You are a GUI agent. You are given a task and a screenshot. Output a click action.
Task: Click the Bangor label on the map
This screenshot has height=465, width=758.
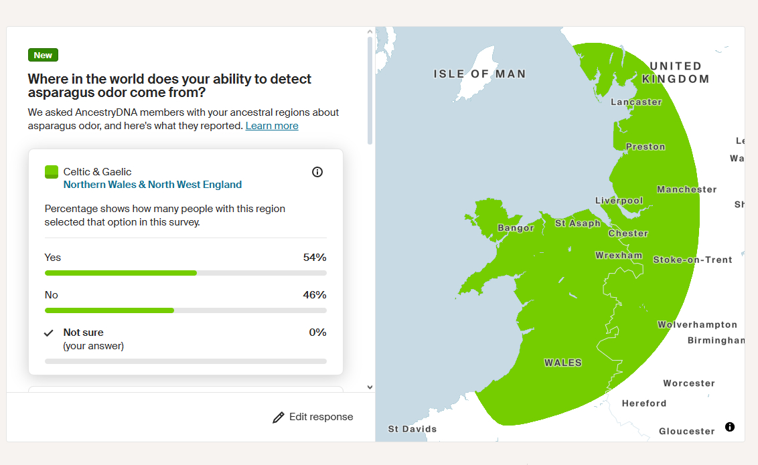[516, 228]
